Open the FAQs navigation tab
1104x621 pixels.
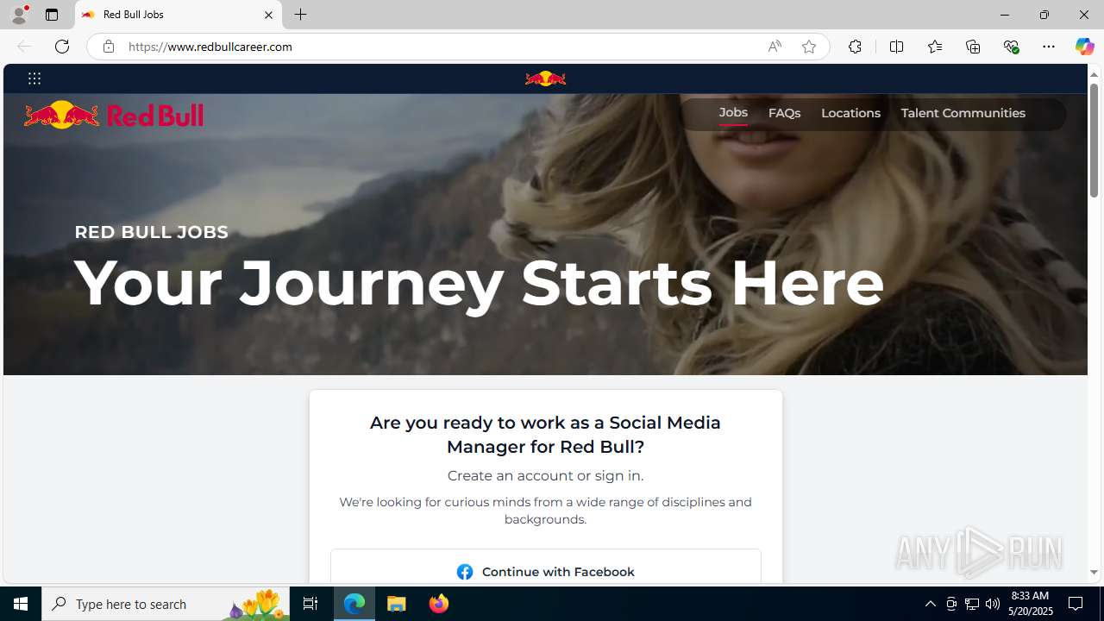click(x=784, y=113)
